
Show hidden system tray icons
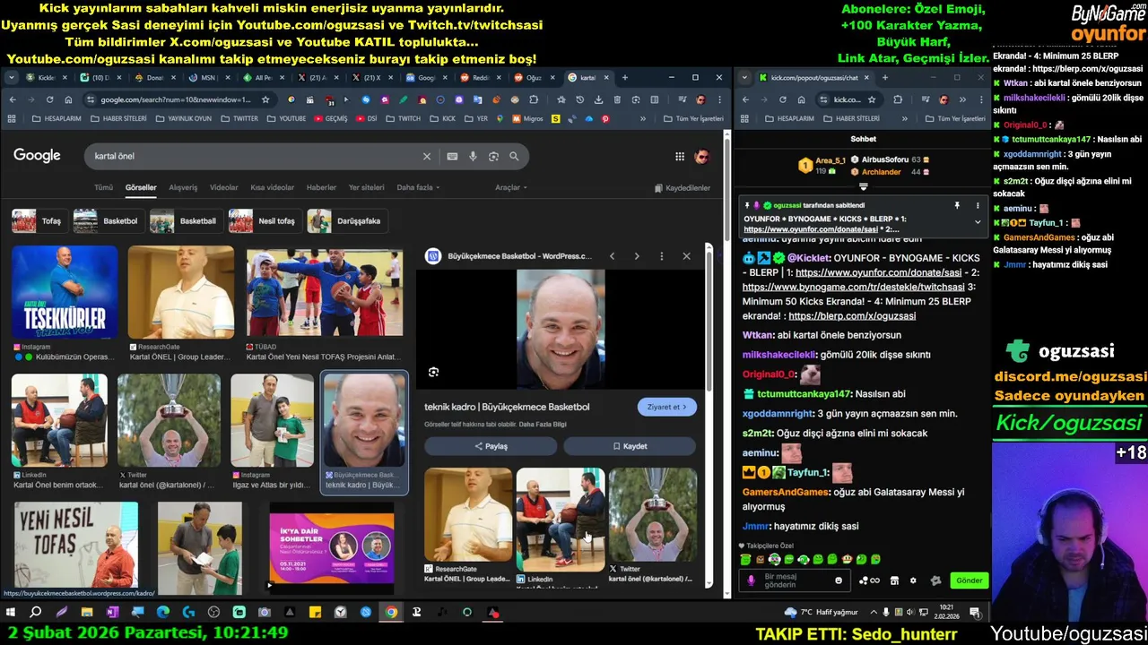click(x=873, y=613)
